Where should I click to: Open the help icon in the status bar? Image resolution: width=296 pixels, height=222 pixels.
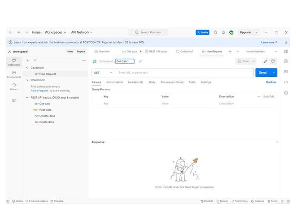288,201
